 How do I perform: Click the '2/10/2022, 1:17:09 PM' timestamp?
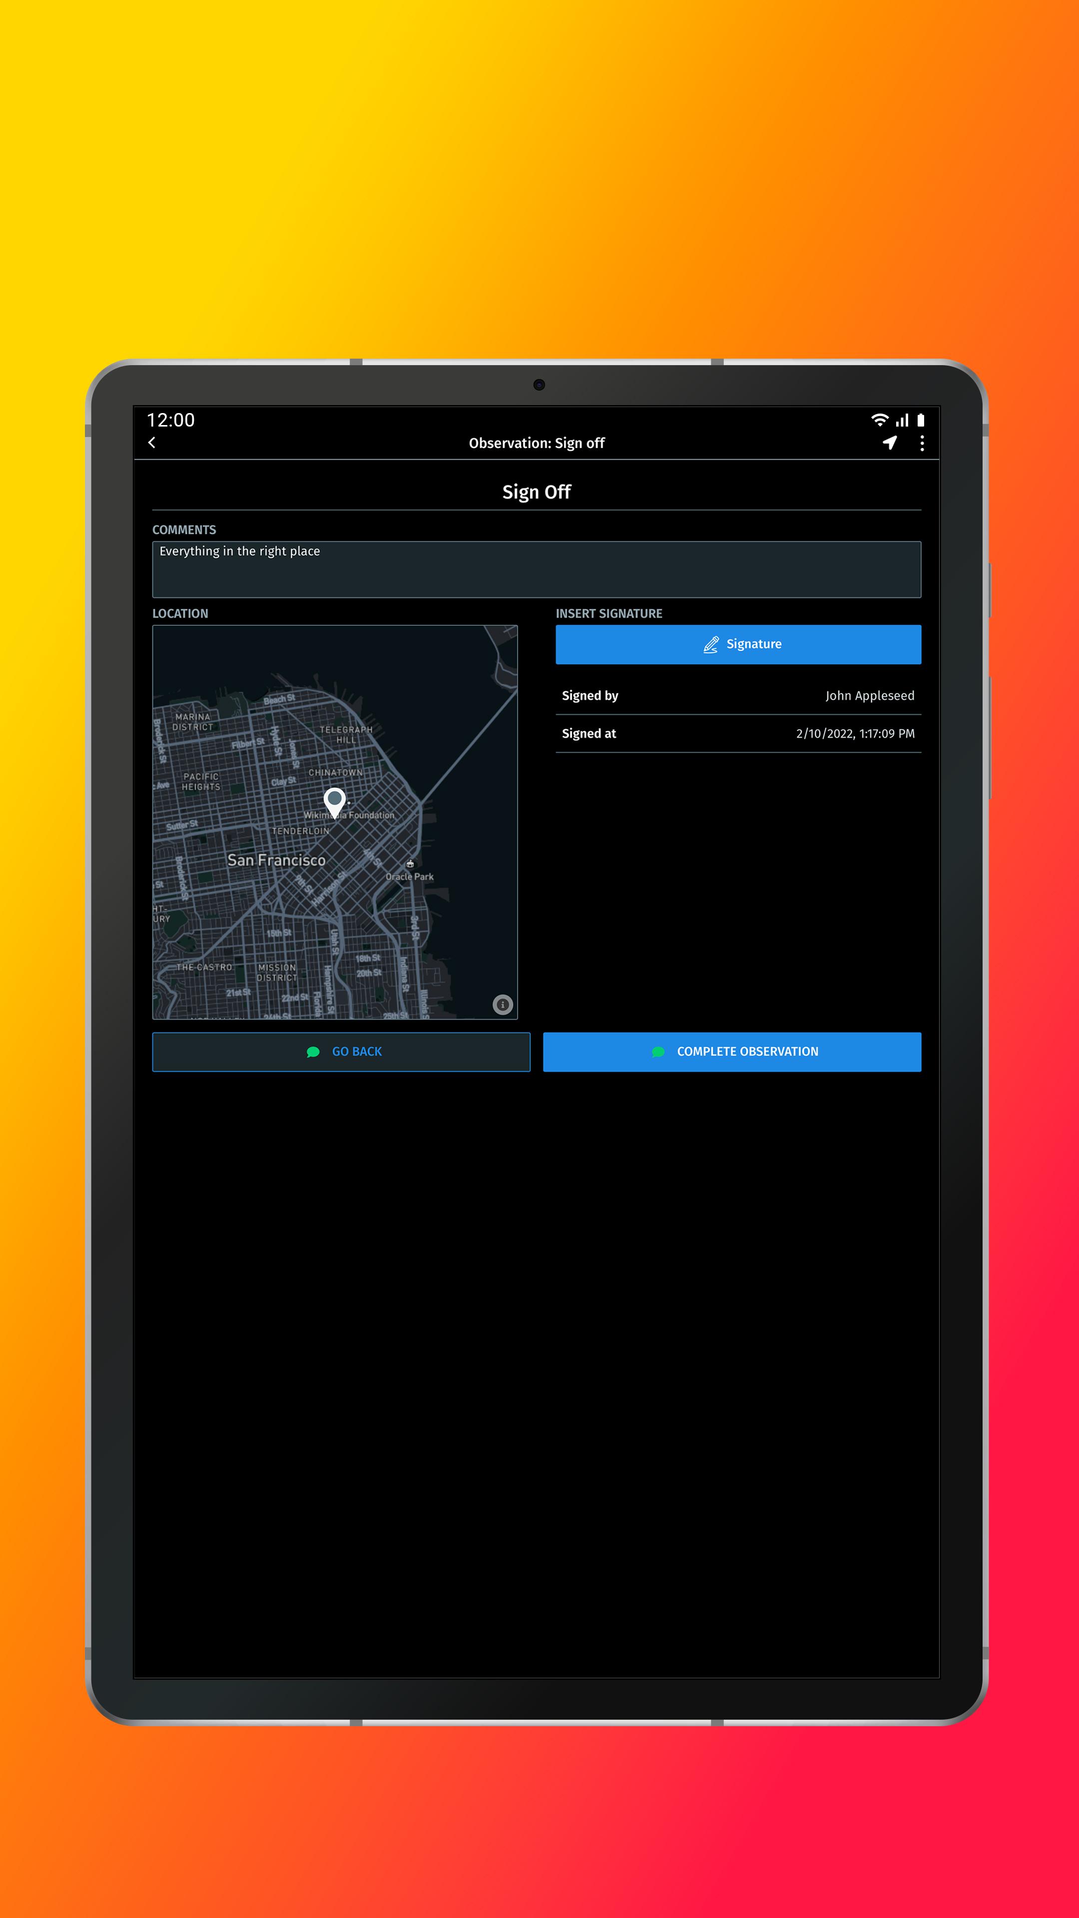click(x=855, y=733)
